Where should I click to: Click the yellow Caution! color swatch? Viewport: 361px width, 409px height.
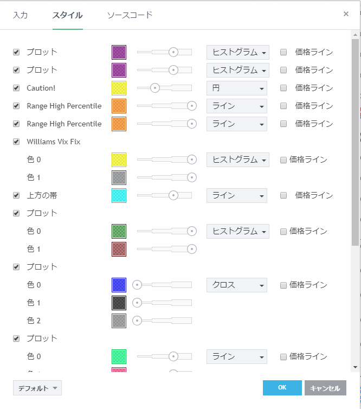coord(119,88)
